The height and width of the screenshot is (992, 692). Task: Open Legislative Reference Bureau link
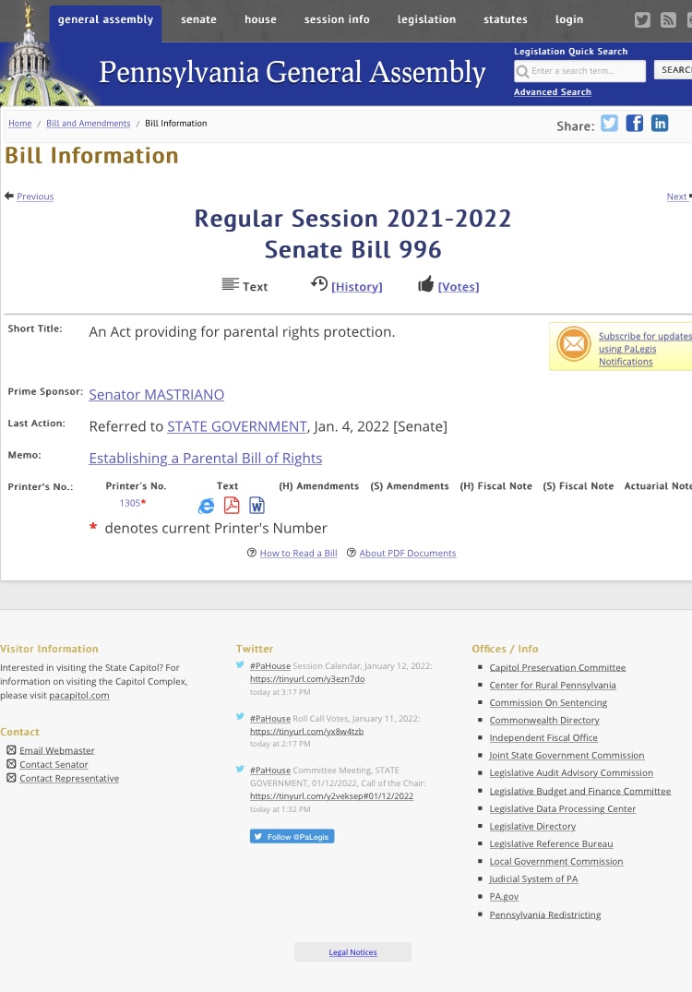click(551, 844)
